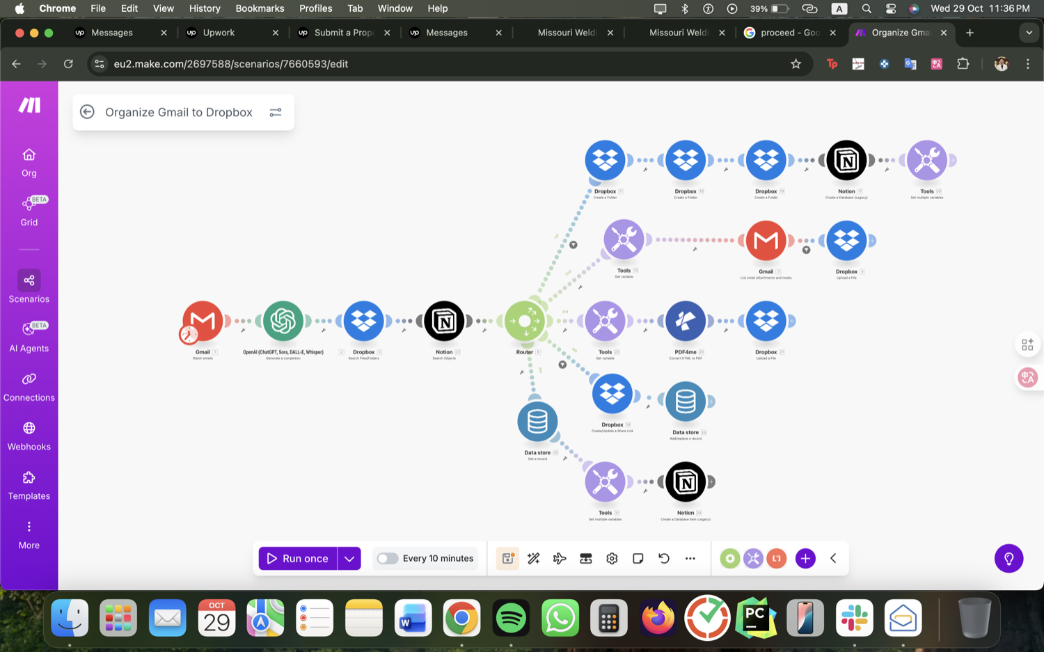
Task: Click the purple Tools favorite icon
Action: [753, 558]
